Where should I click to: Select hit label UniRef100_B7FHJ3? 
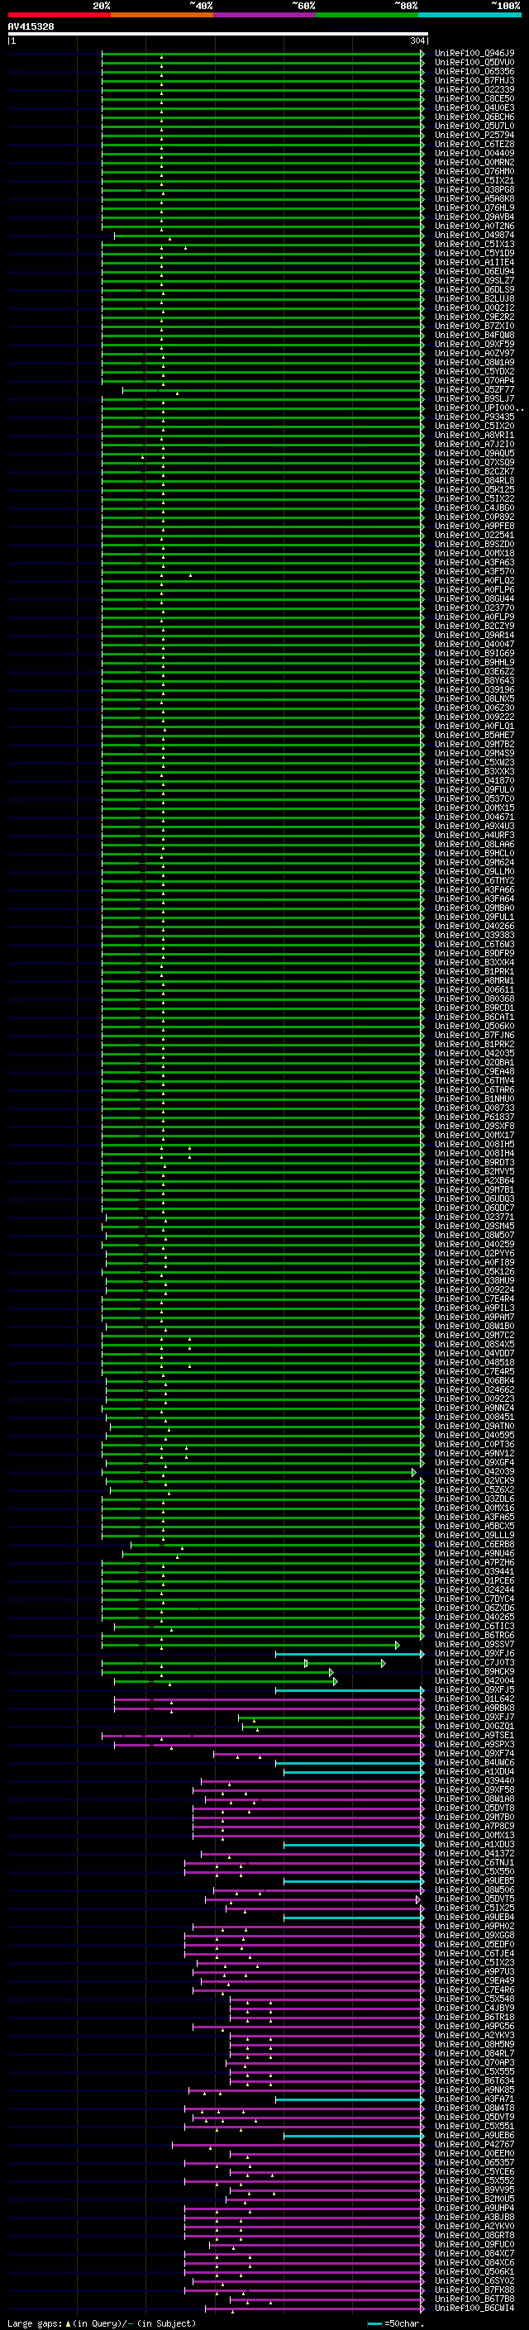[x=474, y=80]
